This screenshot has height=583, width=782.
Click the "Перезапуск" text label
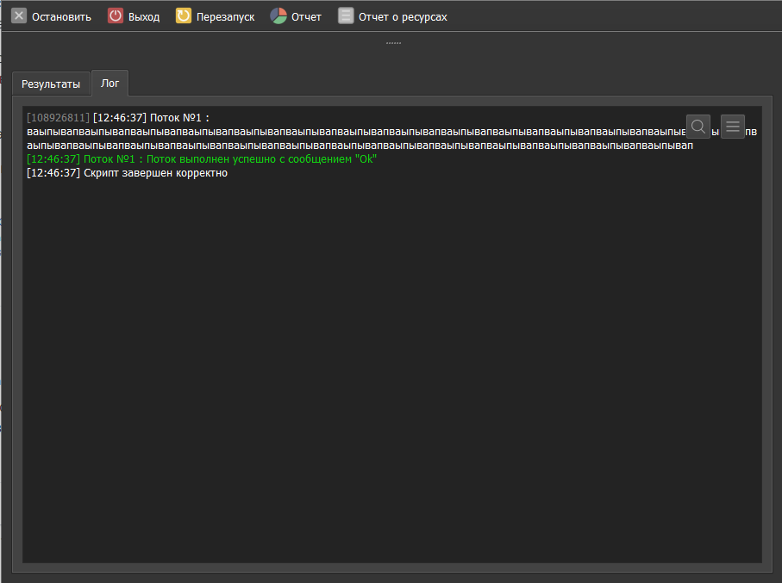click(x=225, y=17)
